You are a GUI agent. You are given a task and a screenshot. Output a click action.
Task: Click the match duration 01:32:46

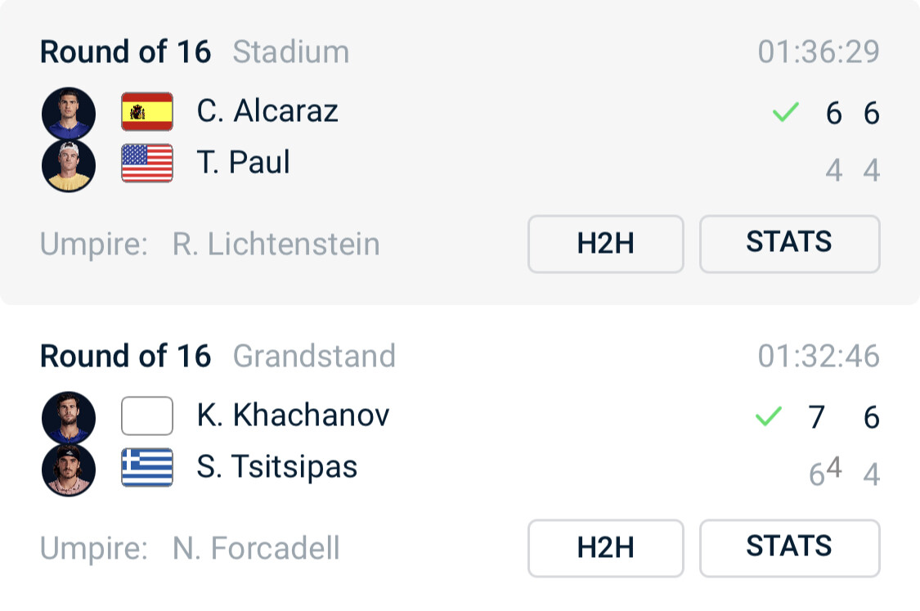[x=819, y=357]
